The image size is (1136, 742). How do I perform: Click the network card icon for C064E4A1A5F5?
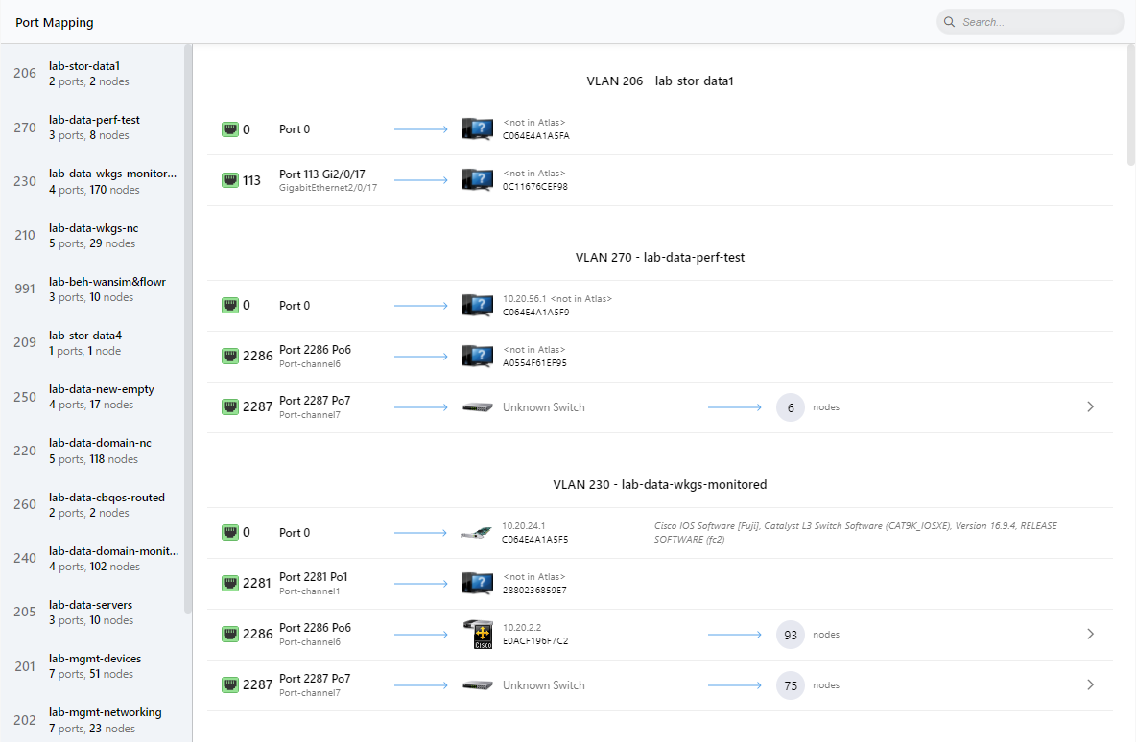point(477,533)
